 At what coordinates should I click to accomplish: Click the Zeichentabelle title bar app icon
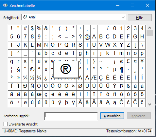(5, 5)
